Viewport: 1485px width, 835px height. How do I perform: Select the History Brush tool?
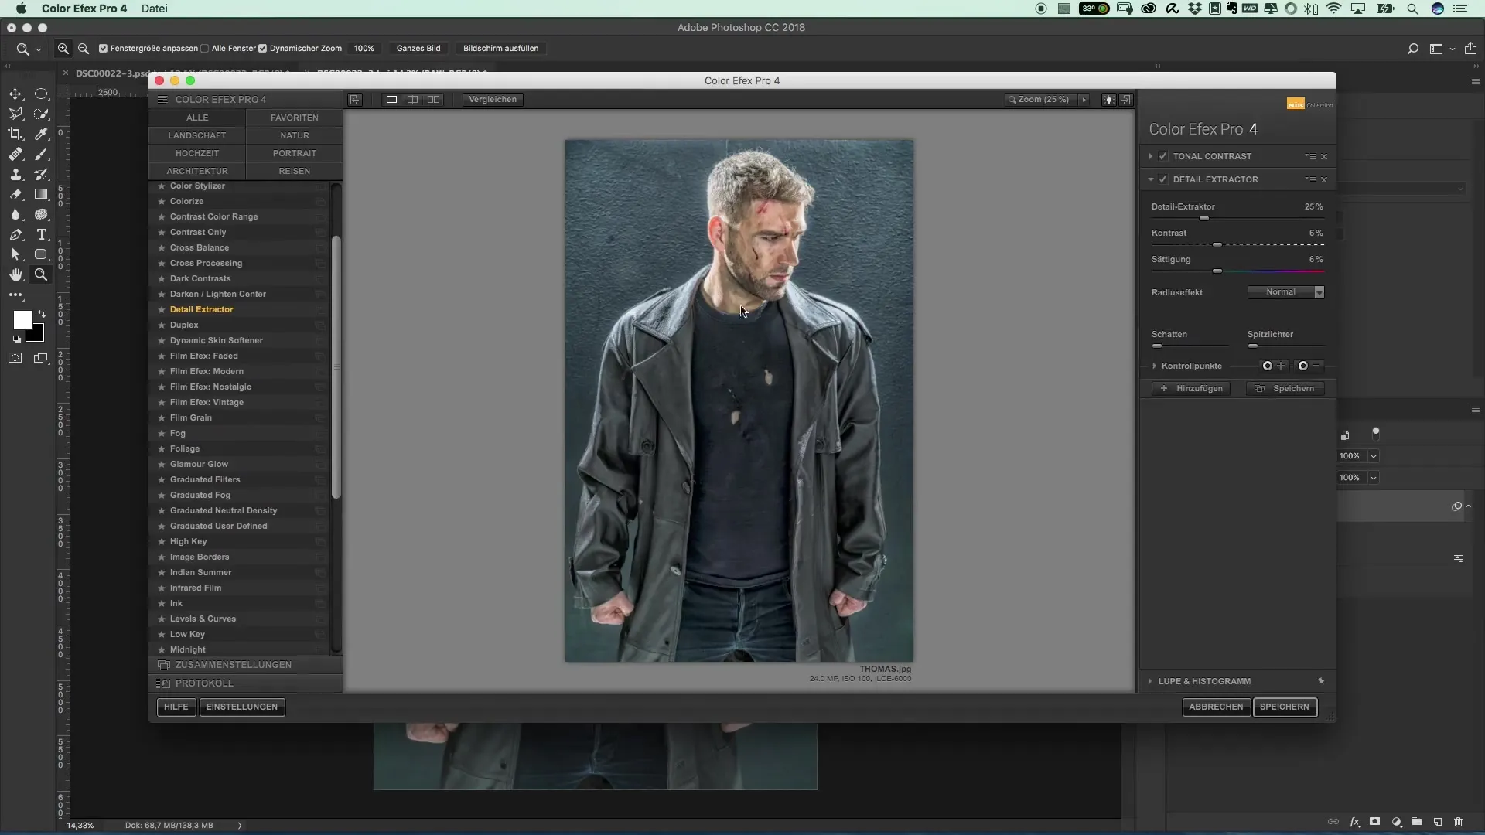click(x=42, y=174)
